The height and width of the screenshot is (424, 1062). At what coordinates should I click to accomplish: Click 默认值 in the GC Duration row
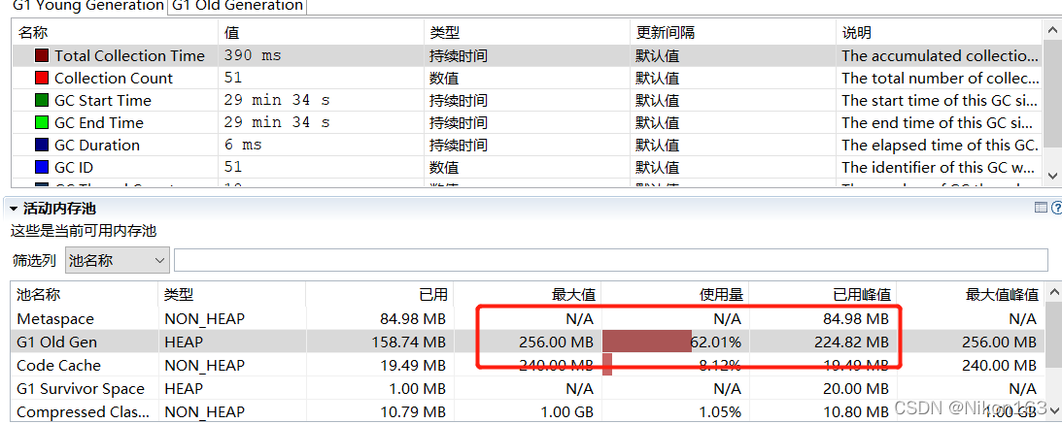657,146
